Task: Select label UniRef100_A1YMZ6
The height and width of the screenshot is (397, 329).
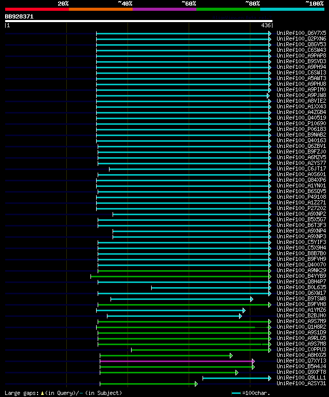Action: 301,310
